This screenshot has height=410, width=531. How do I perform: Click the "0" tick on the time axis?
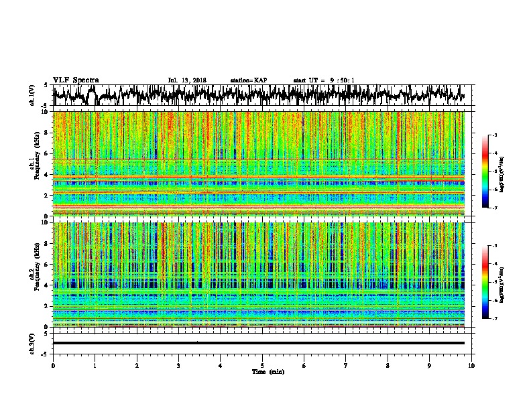53,366
